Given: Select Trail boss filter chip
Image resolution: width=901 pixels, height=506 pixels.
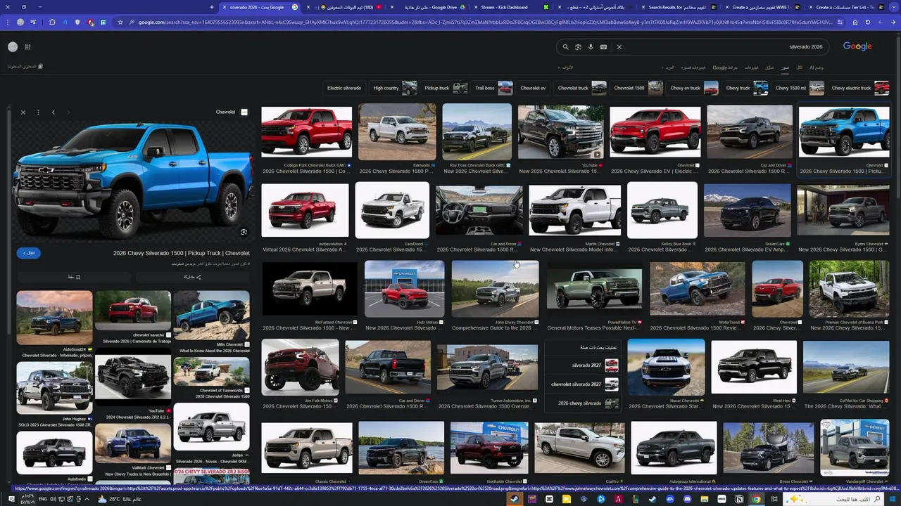Looking at the screenshot, I should [x=493, y=88].
